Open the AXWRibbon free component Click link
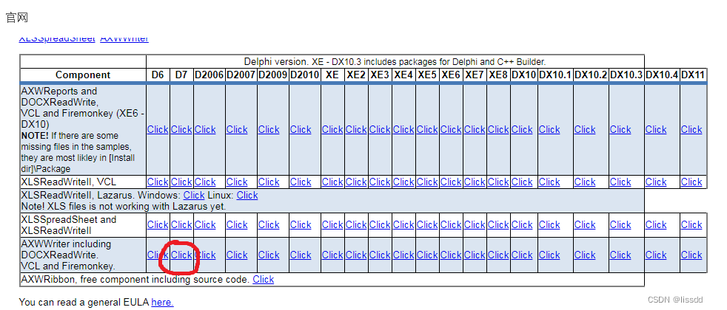The image size is (727, 310). pyautogui.click(x=264, y=279)
